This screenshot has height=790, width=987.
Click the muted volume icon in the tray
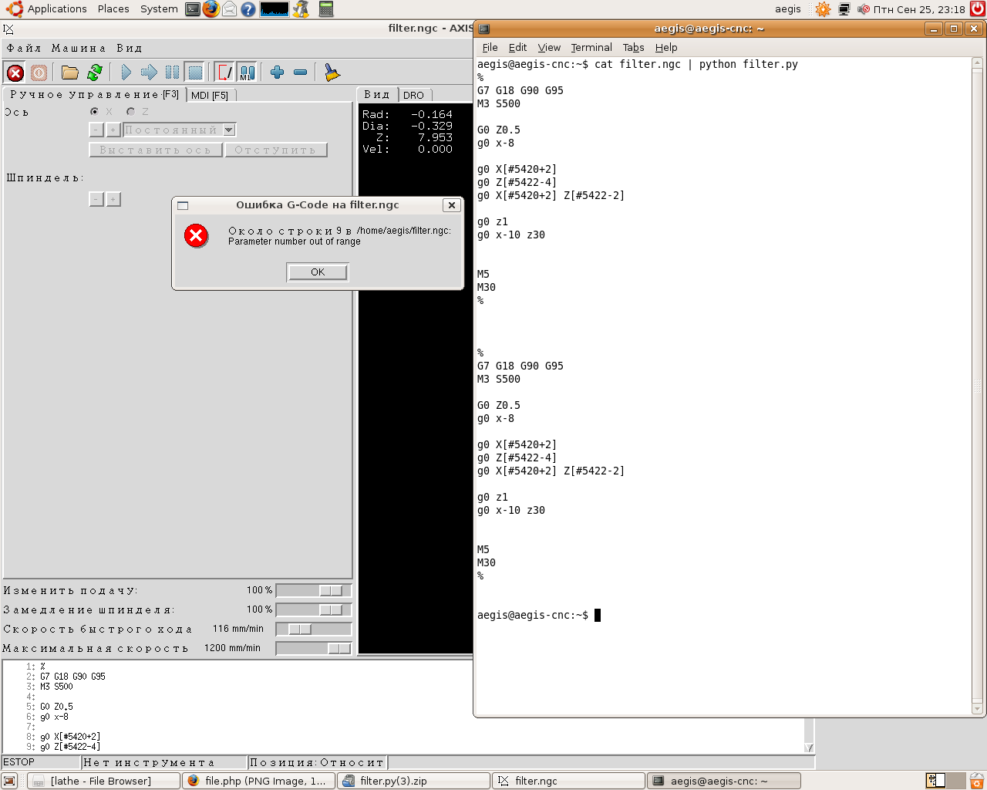tap(863, 9)
